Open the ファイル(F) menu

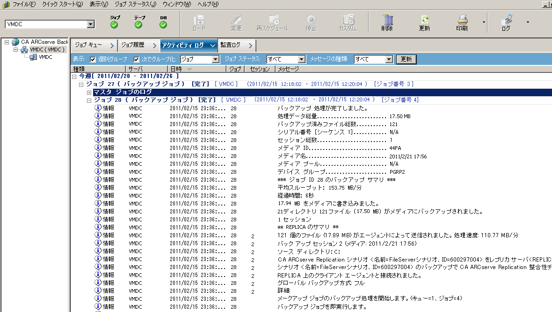click(24, 4)
